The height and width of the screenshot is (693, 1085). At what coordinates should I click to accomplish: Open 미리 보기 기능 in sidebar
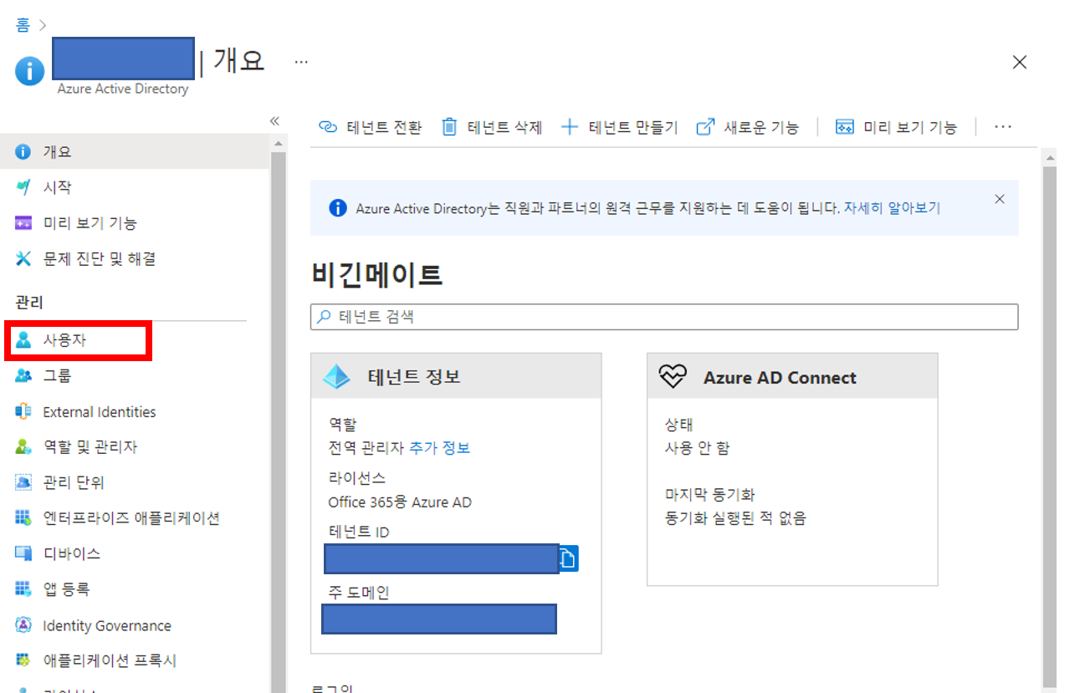134,223
